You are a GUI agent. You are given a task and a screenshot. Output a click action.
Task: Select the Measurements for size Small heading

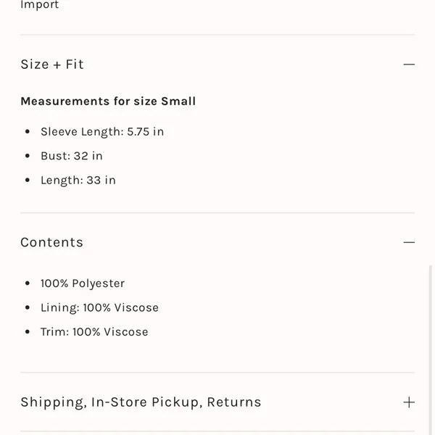point(108,101)
